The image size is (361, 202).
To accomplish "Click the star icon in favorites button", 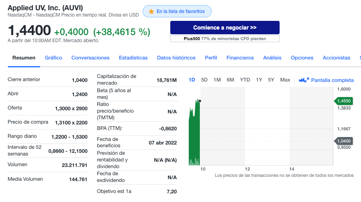I will [151, 11].
